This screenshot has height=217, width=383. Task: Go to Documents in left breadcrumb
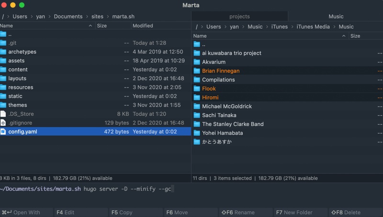68,16
